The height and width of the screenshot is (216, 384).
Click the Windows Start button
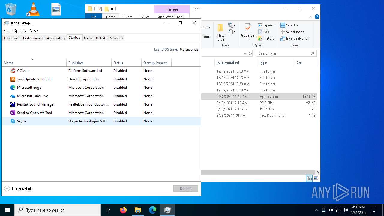[7, 210]
